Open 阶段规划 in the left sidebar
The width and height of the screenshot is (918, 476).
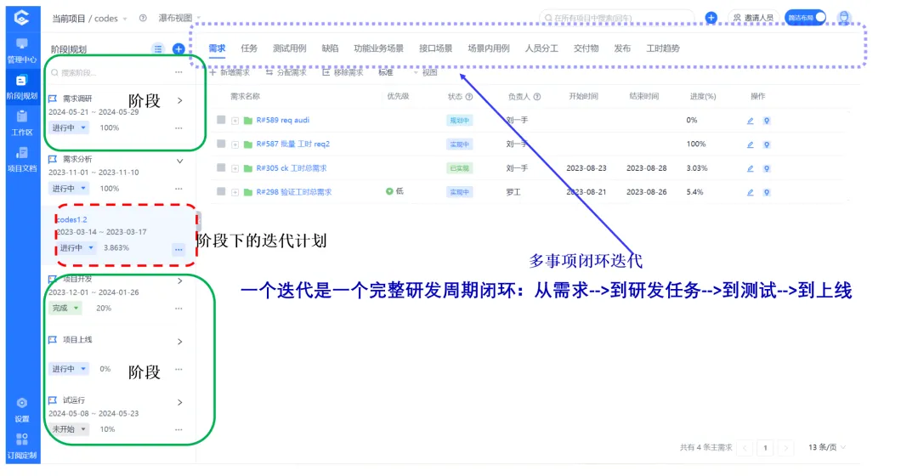pos(21,86)
